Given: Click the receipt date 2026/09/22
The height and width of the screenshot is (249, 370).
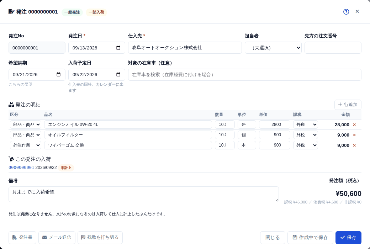Looking at the screenshot, I should pyautogui.click(x=46, y=168).
